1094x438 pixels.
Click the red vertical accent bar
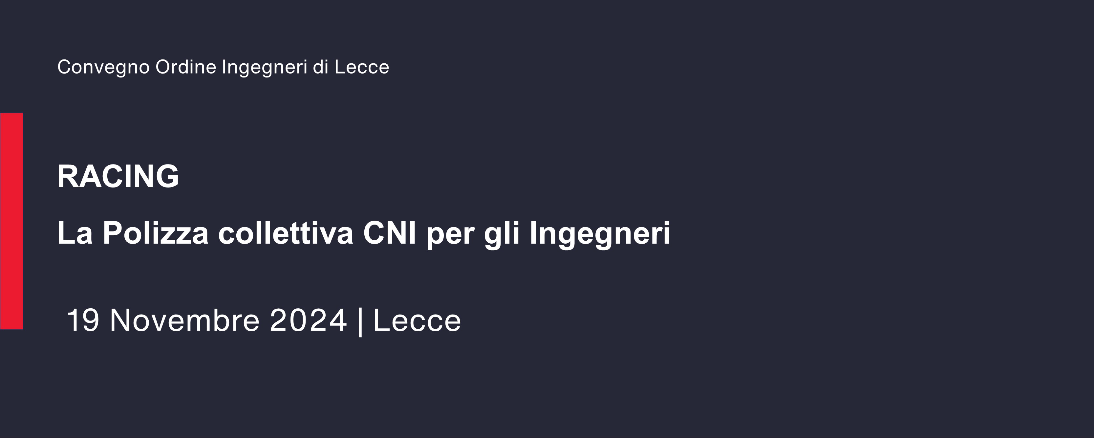click(x=11, y=221)
